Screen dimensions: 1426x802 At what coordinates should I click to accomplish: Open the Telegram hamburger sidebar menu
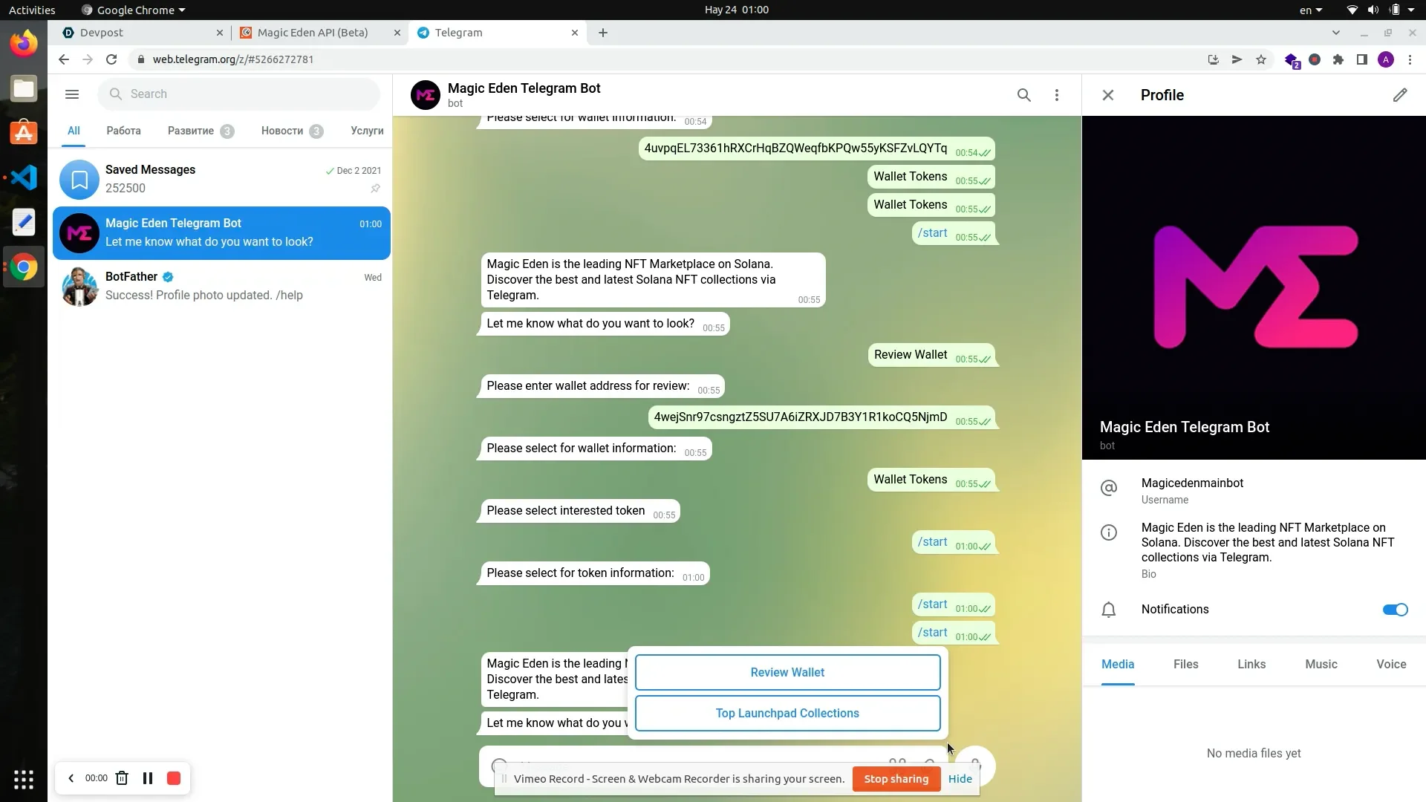coord(72,94)
